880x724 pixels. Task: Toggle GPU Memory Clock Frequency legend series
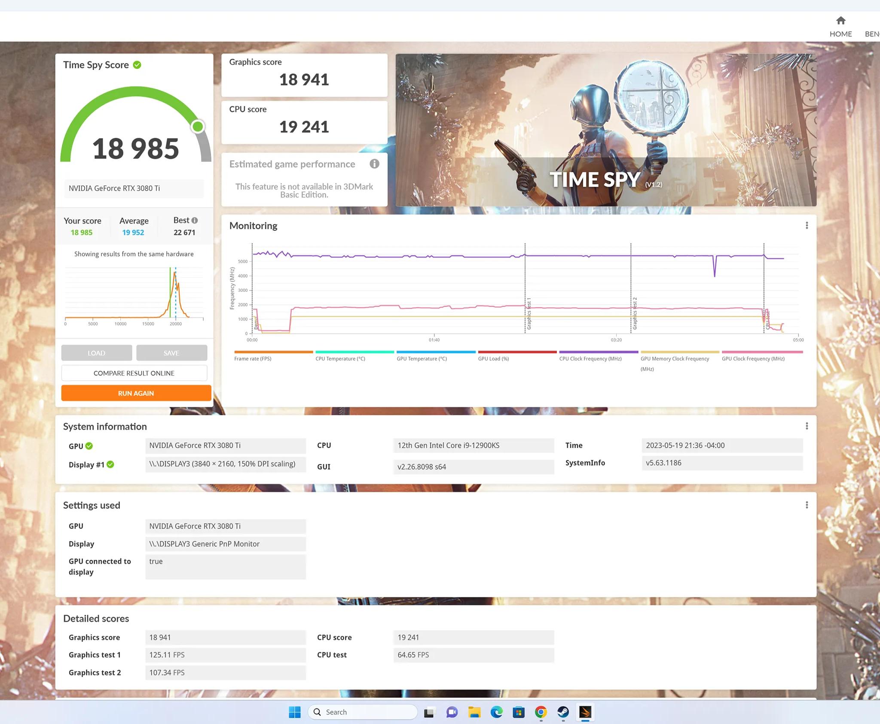tap(680, 361)
